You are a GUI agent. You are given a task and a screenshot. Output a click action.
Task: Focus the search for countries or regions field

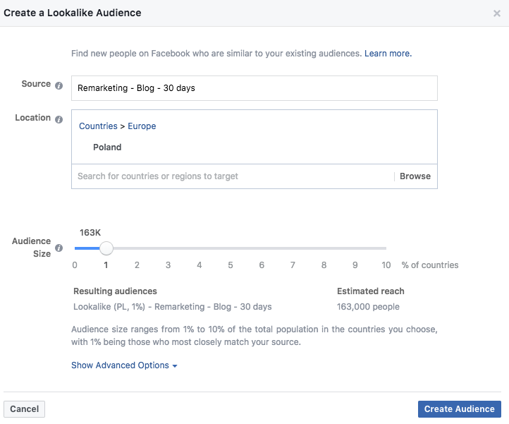(233, 176)
